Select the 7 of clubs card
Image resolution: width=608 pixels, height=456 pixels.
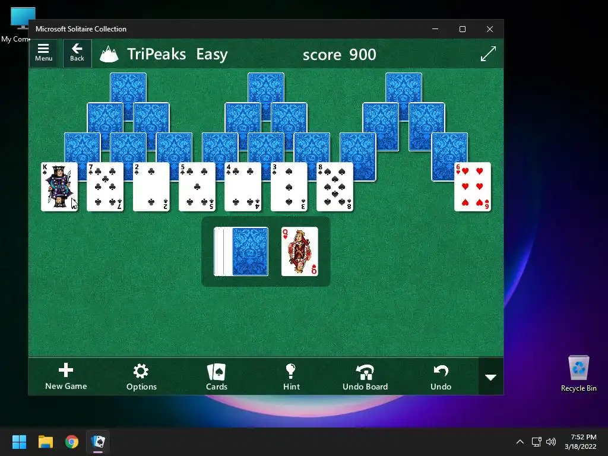(x=105, y=187)
